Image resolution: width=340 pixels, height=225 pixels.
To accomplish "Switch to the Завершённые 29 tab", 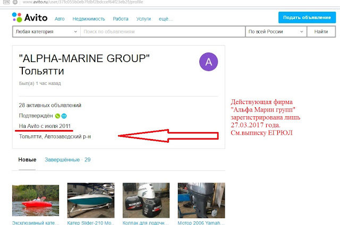I will [x=67, y=160].
